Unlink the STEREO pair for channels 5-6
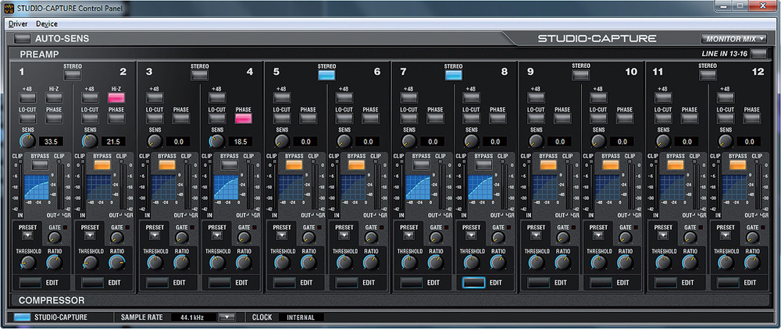Image resolution: width=781 pixels, height=329 pixels. 326,76
